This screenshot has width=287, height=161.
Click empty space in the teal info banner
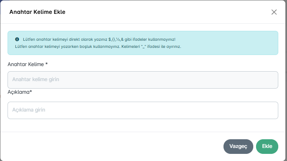[x=238, y=44]
